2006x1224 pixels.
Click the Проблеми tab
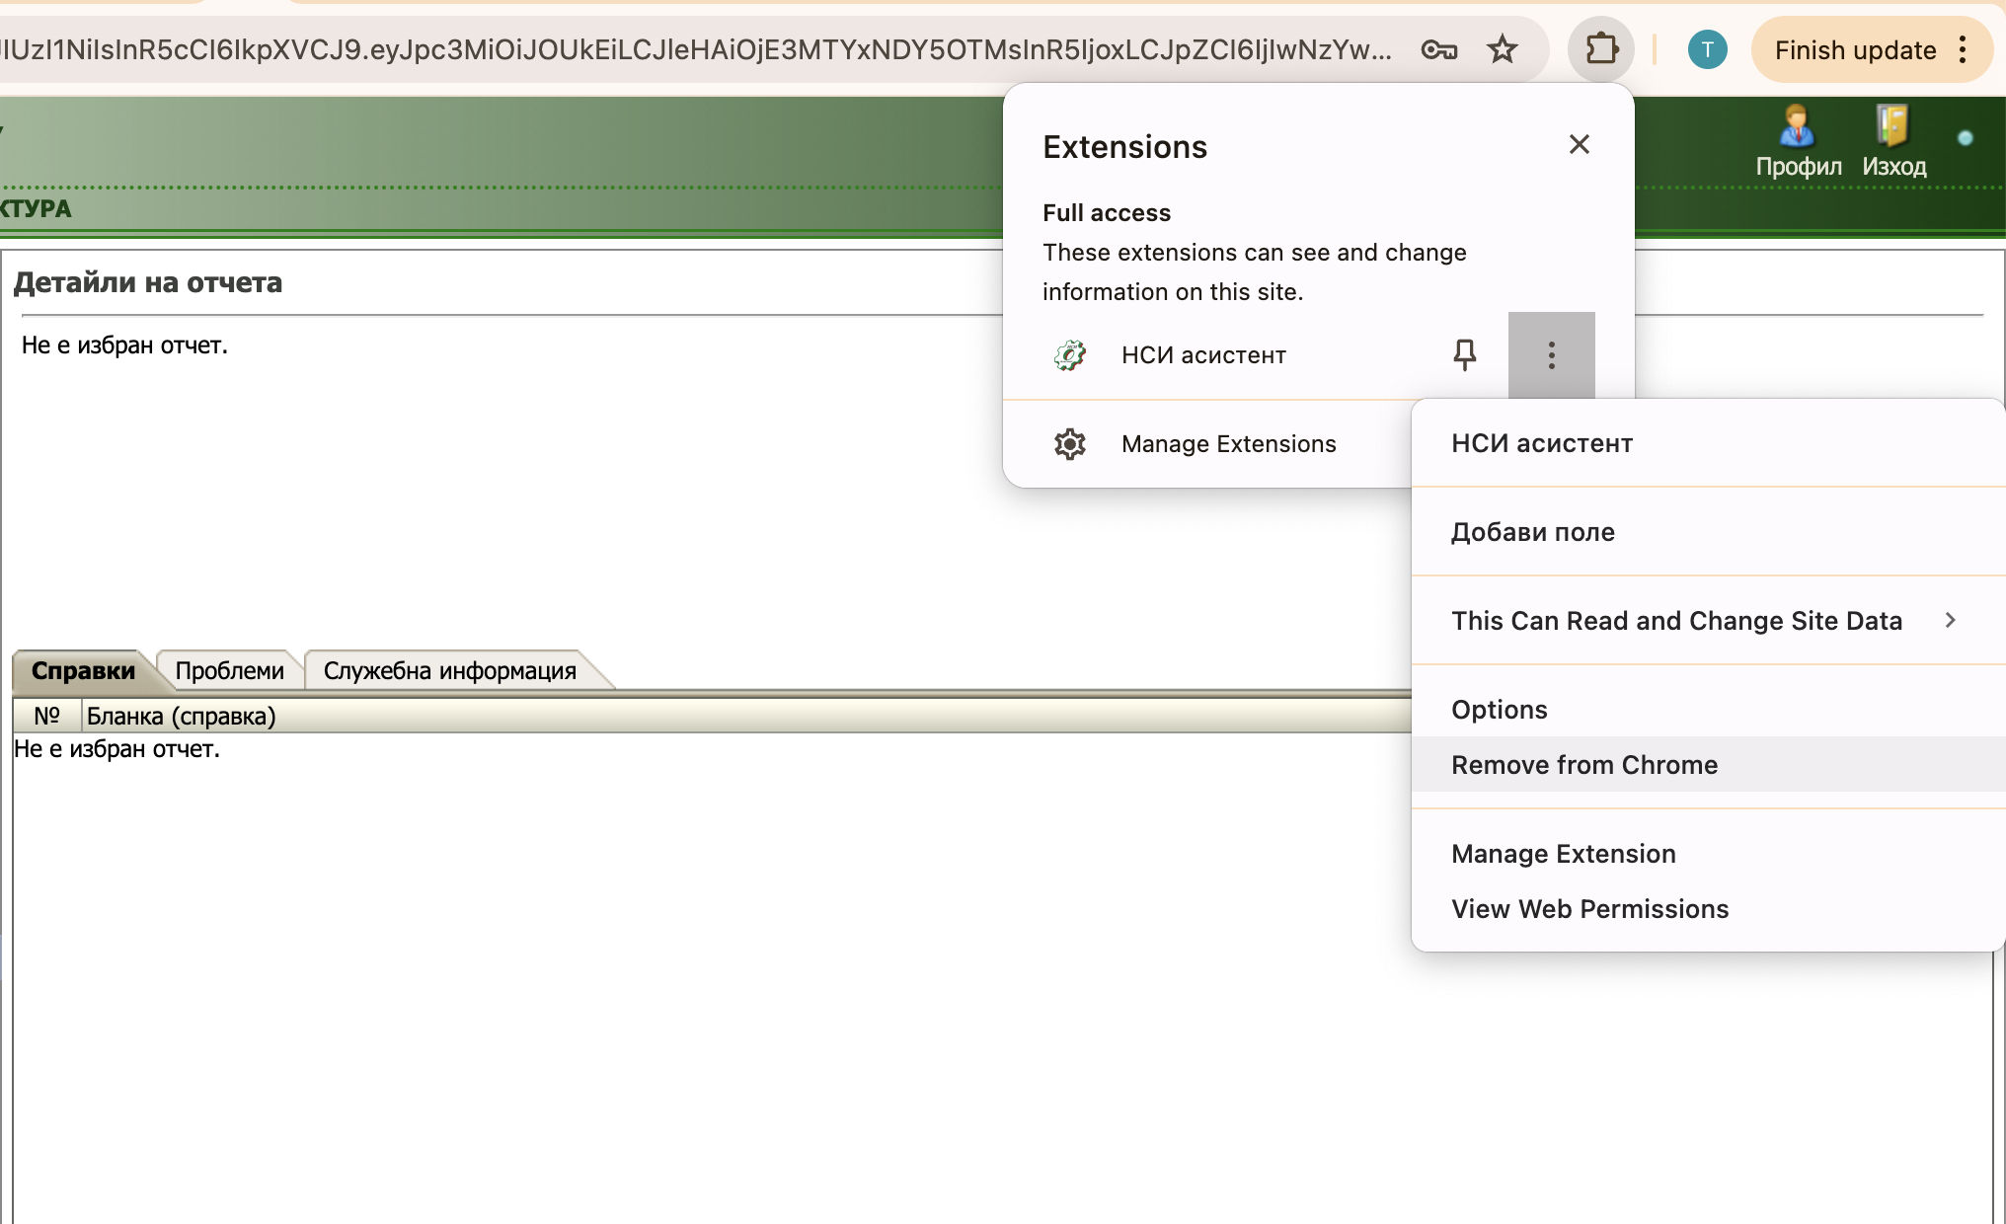pyautogui.click(x=228, y=671)
